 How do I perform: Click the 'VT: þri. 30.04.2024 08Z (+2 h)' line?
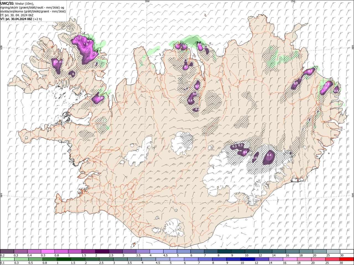[21, 19]
